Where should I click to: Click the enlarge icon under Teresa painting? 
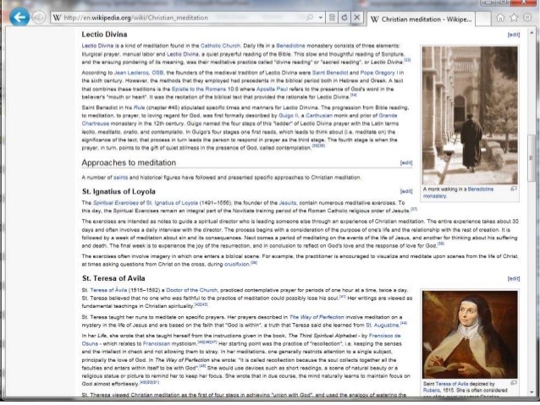click(x=514, y=383)
